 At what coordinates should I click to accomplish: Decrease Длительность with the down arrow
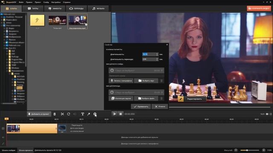point(157,55)
